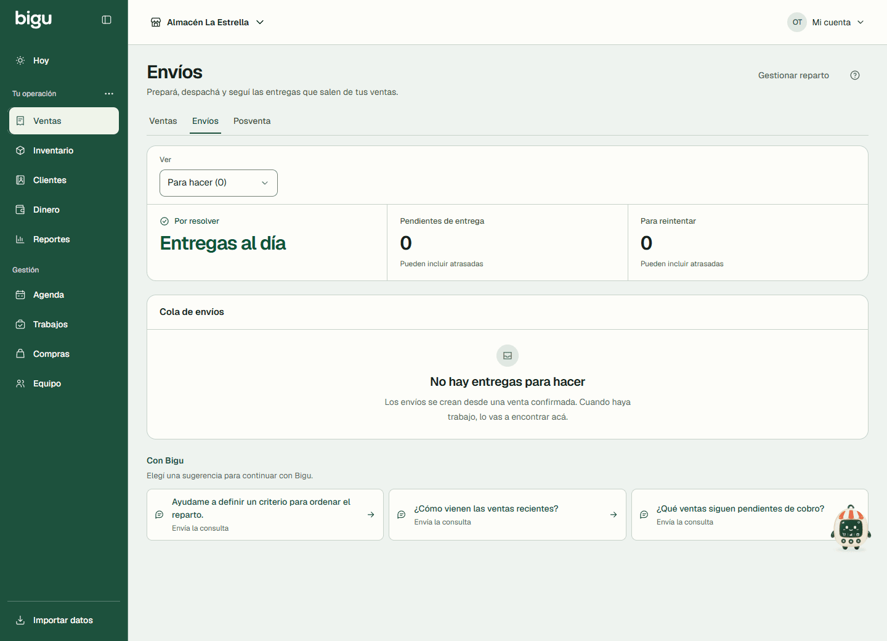Image resolution: width=887 pixels, height=641 pixels.
Task: Expand the Almacén La Estrella store selector
Action: [x=208, y=22]
